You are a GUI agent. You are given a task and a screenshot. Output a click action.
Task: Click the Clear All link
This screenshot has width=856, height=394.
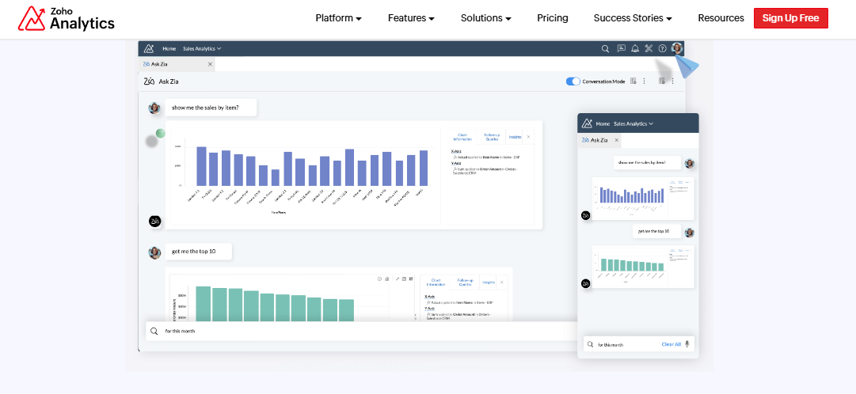pyautogui.click(x=671, y=344)
